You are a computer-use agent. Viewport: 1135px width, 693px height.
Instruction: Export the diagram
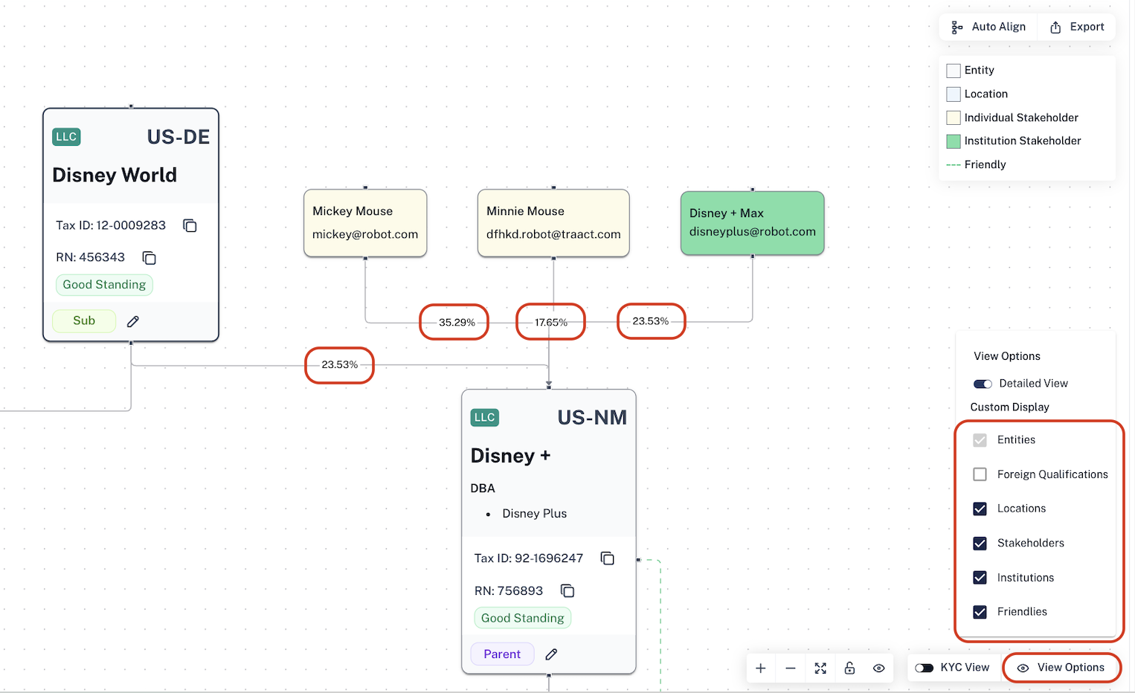[1077, 27]
